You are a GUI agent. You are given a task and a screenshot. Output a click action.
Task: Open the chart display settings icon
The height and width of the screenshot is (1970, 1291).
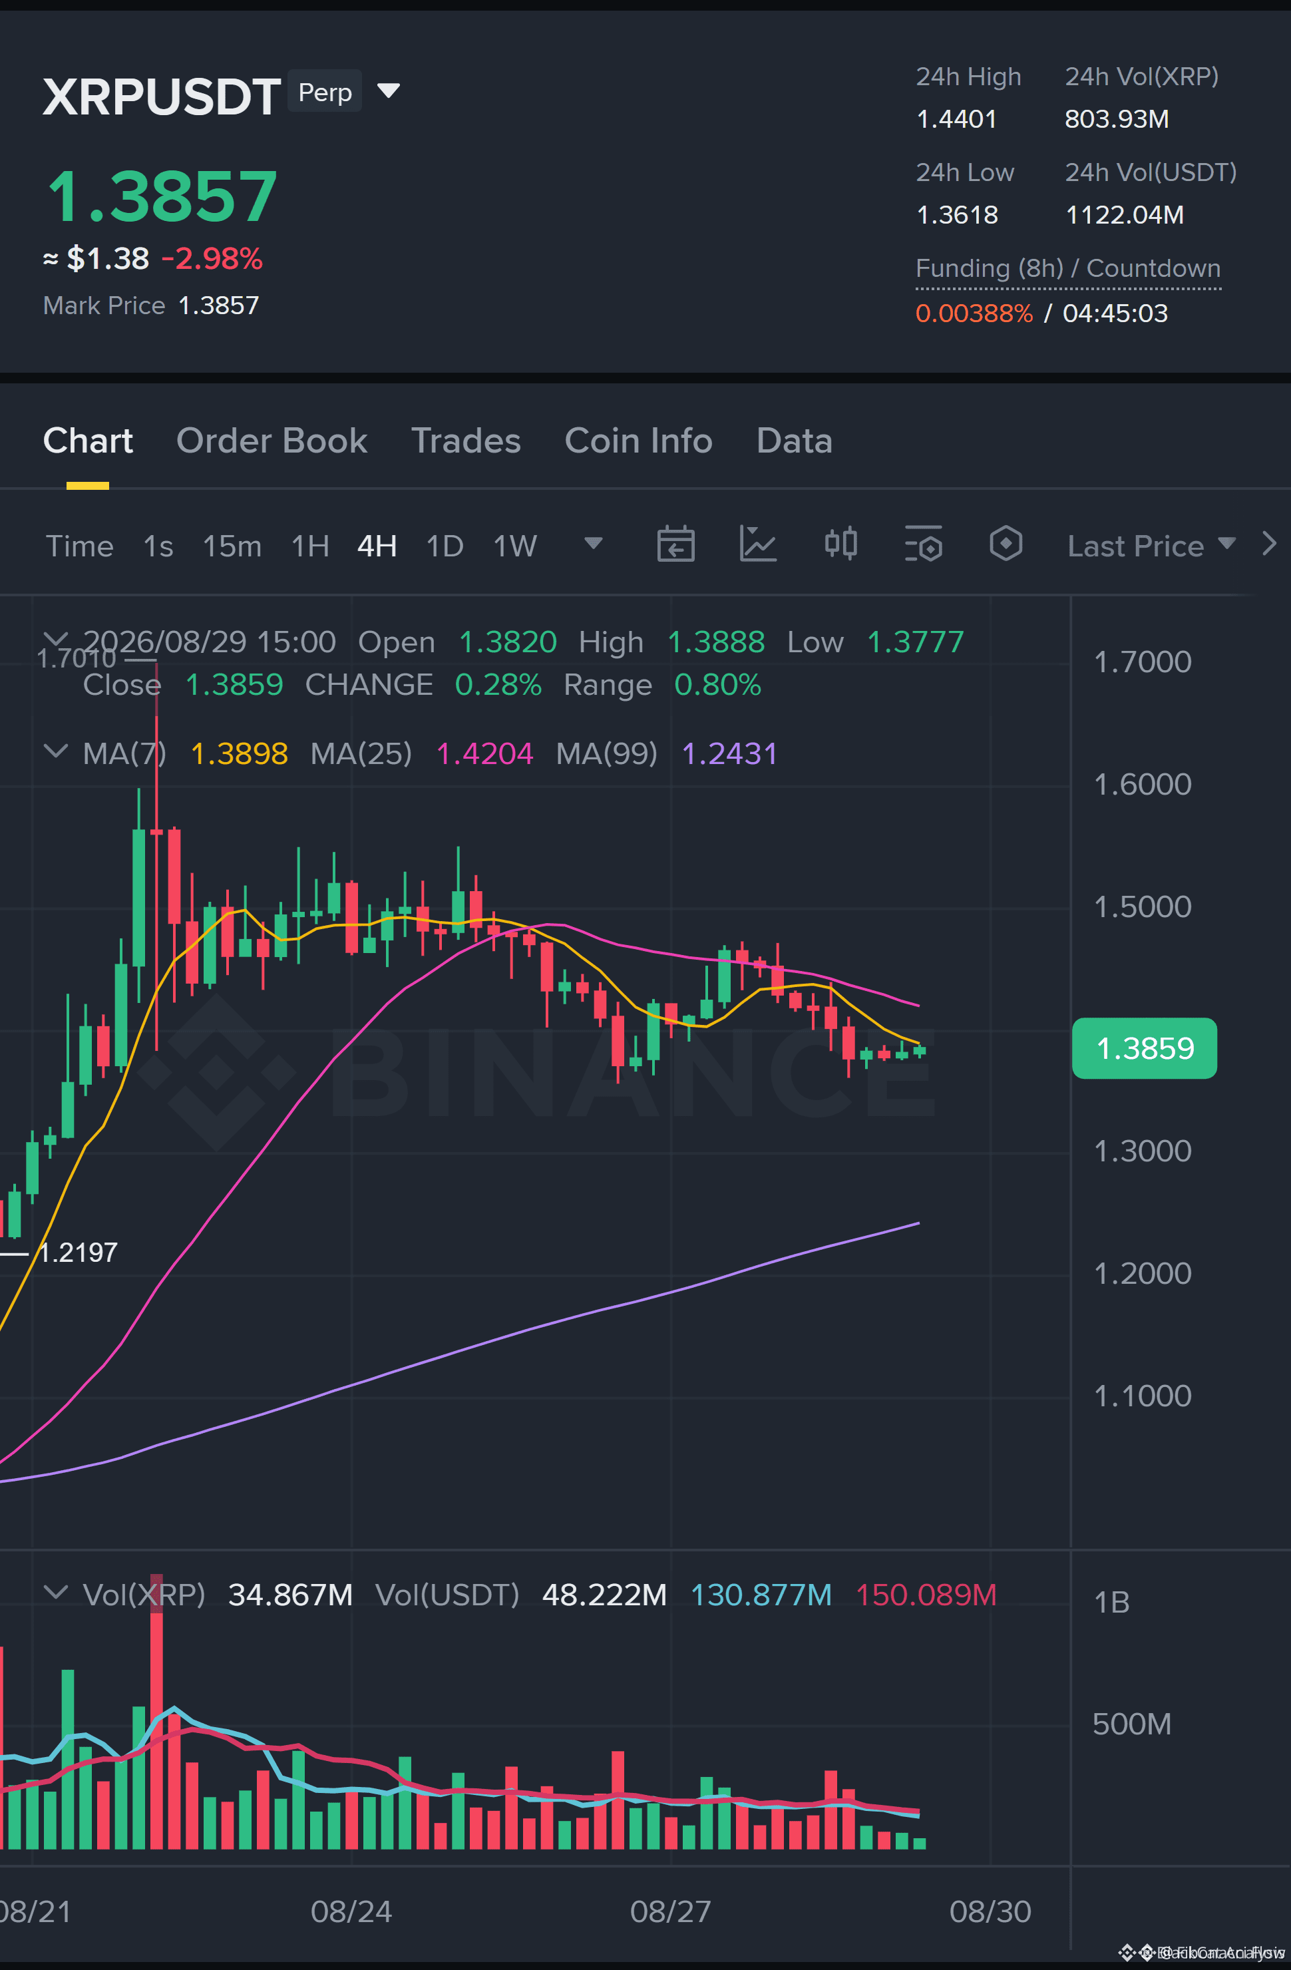pos(924,544)
